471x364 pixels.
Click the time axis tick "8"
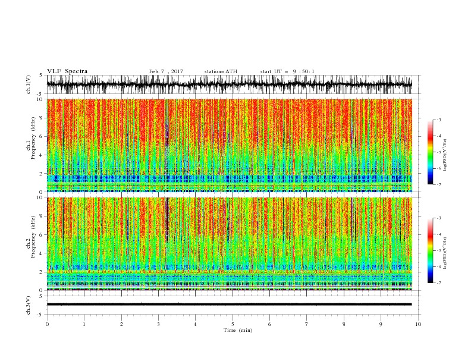[x=344, y=324]
